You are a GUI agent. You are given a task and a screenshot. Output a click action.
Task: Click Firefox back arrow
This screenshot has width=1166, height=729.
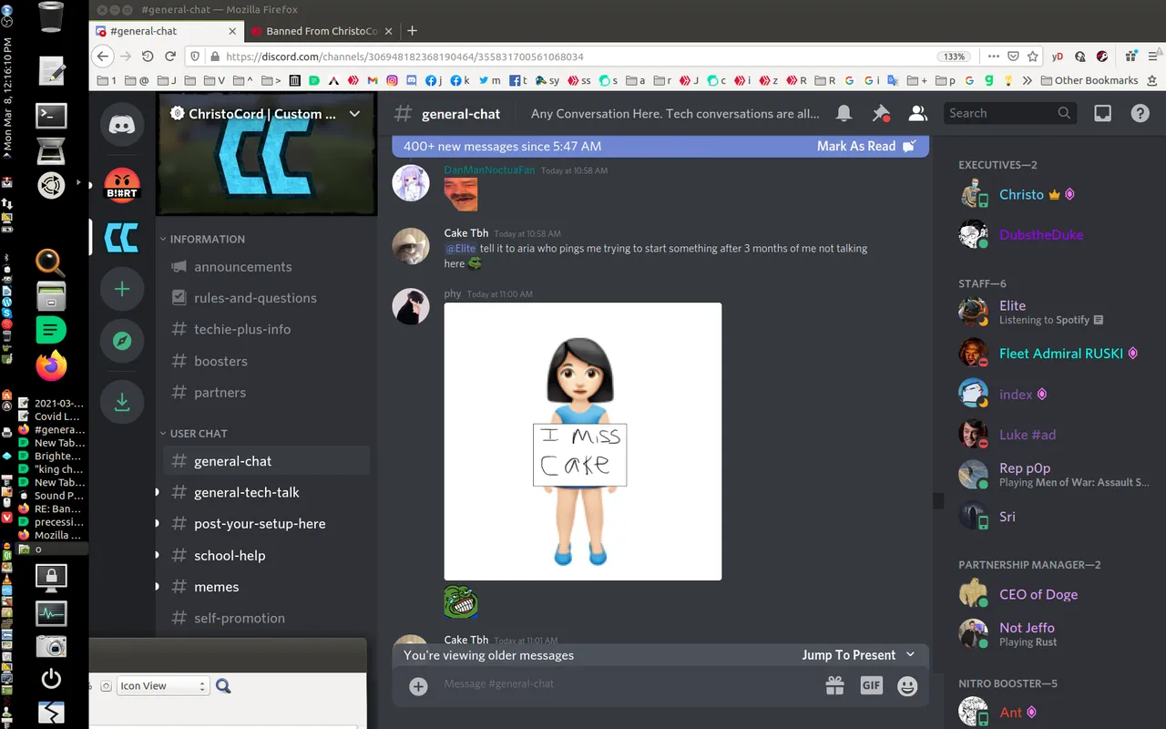pos(103,56)
